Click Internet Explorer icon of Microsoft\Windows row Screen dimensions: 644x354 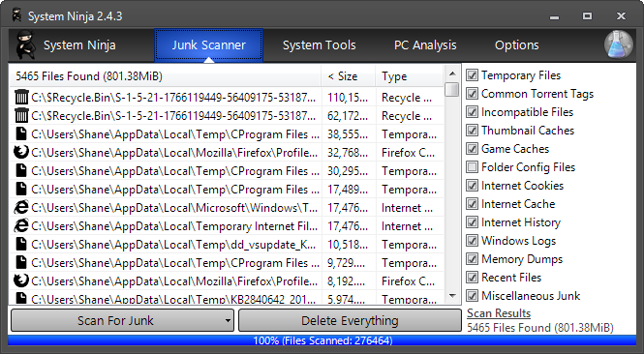click(x=21, y=208)
